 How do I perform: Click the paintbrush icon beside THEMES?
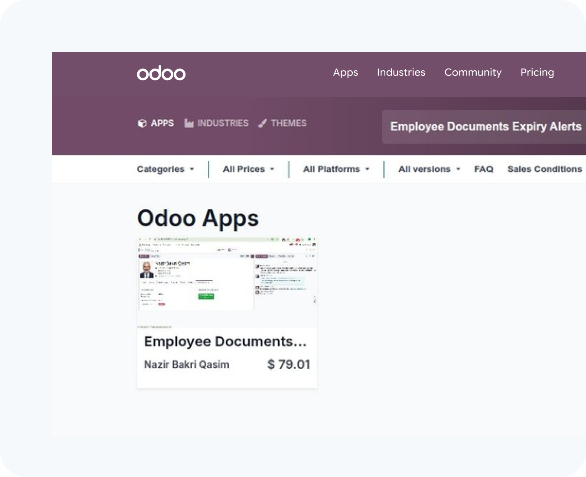point(262,123)
